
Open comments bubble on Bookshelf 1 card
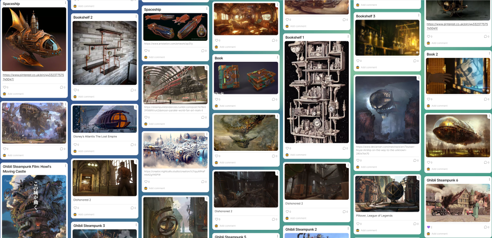(344, 148)
